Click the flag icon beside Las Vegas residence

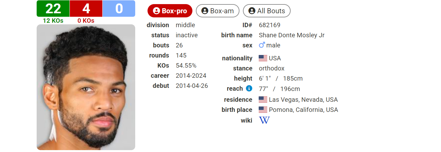click(263, 100)
